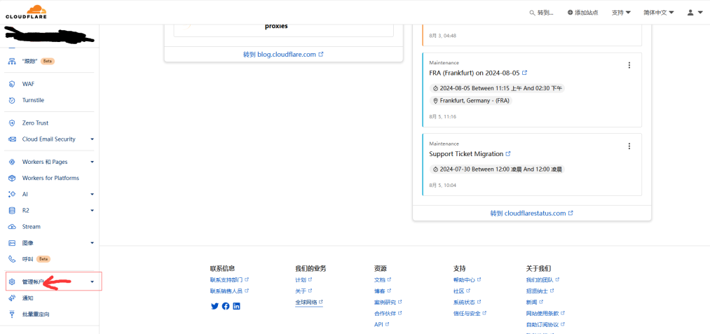Open the 招贤纳士 footer link
The height and width of the screenshot is (334, 710).
pos(540,291)
